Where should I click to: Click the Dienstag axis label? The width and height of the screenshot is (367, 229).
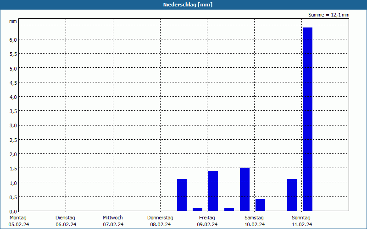pyautogui.click(x=65, y=218)
